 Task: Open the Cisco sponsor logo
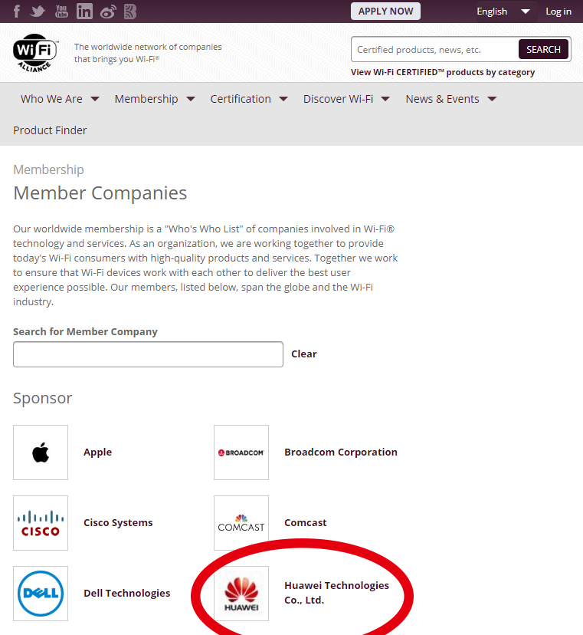[x=41, y=523]
